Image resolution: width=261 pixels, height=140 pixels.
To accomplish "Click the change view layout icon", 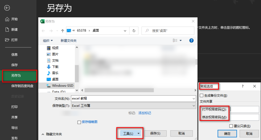I will pos(175,41).
